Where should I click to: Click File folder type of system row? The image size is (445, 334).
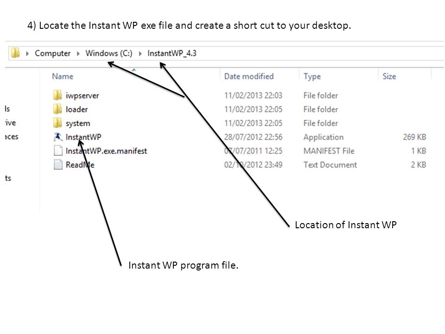pos(321,123)
